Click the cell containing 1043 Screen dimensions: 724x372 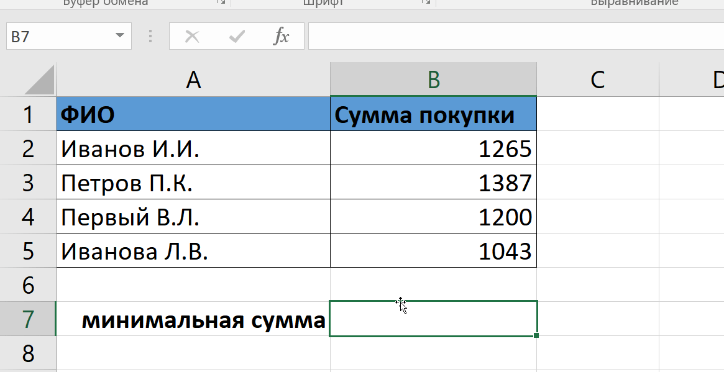coord(434,251)
